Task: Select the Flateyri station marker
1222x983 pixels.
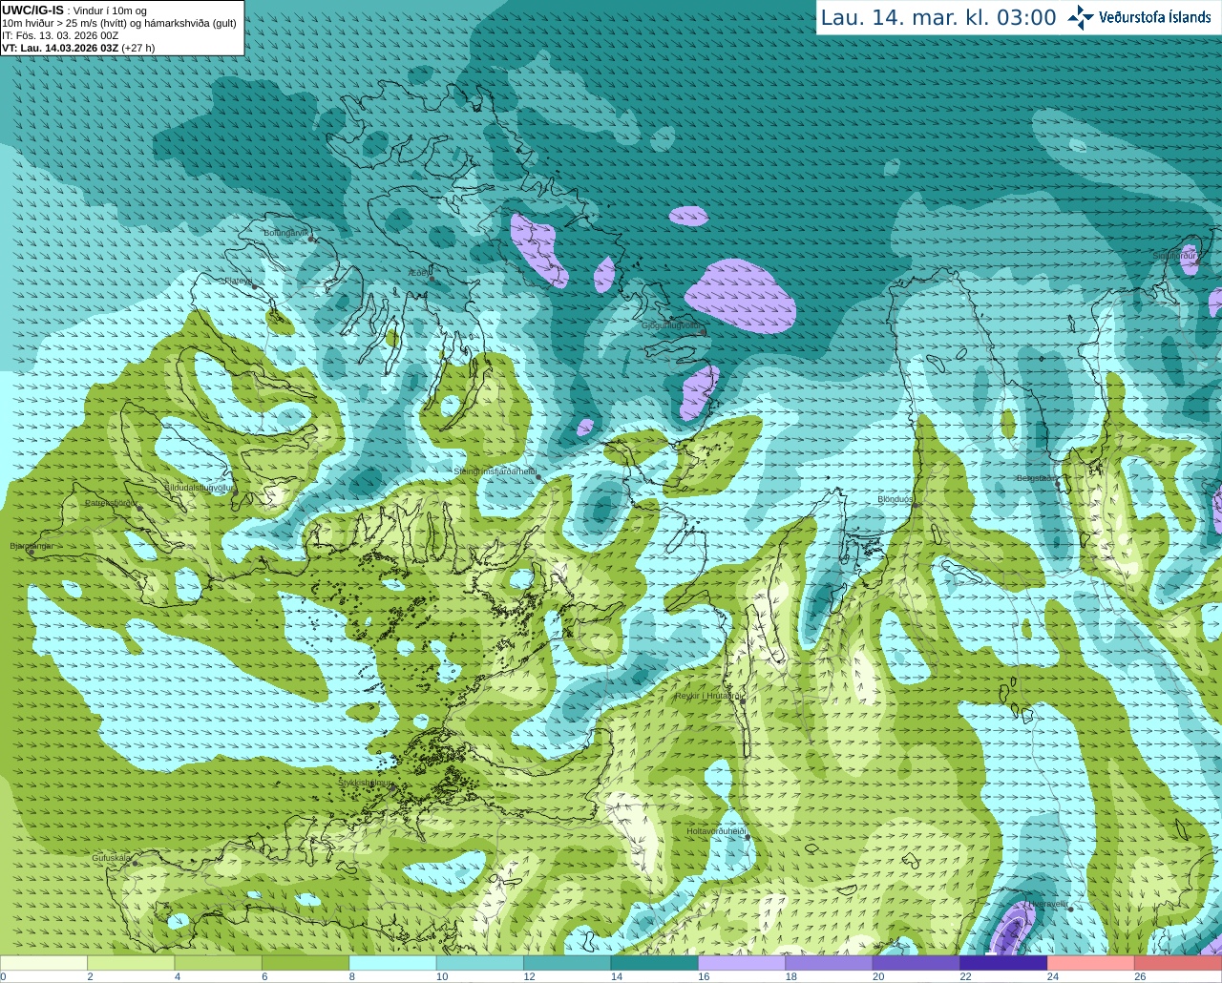Action: pos(254,286)
